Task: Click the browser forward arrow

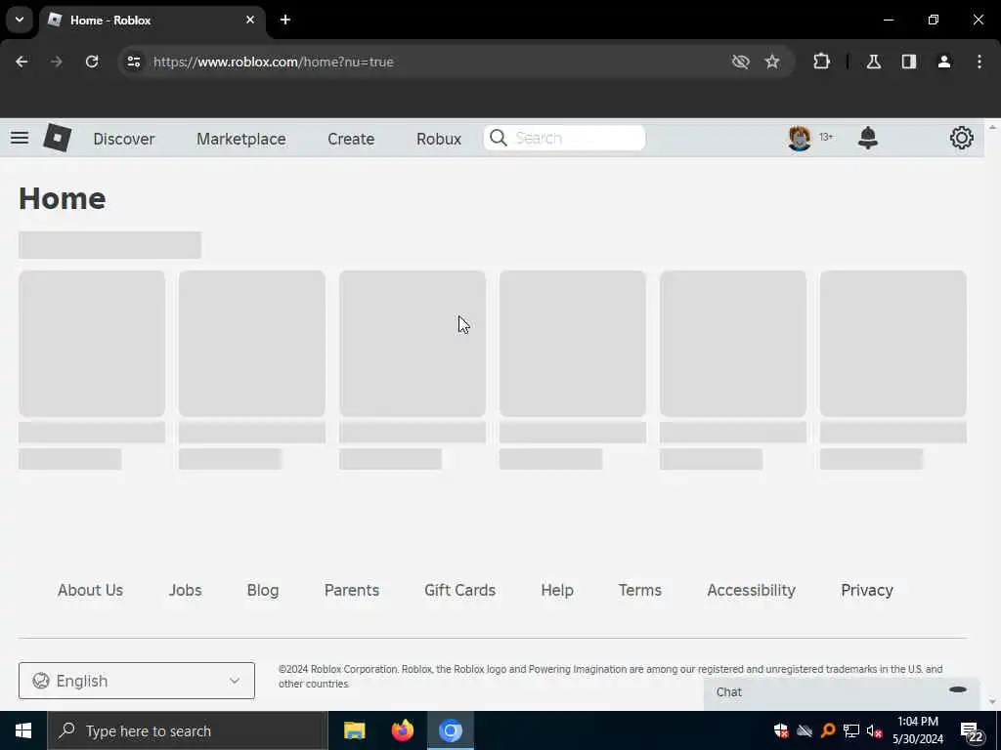Action: coord(56,62)
